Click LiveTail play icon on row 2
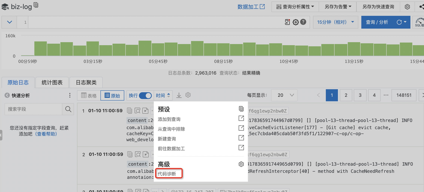424x192 pixels. (x=146, y=154)
